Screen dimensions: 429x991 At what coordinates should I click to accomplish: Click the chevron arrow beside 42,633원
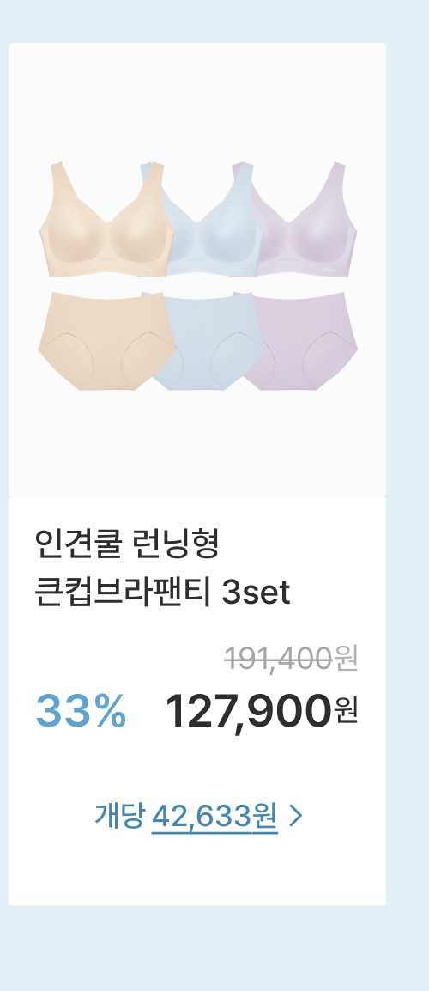pyautogui.click(x=296, y=816)
